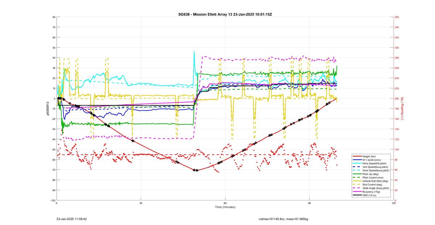
Task: Click the '280' heading axis tick label
Action: coord(397,58)
